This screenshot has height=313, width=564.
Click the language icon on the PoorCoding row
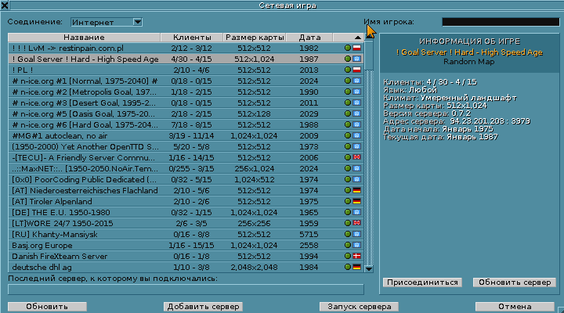(x=356, y=179)
